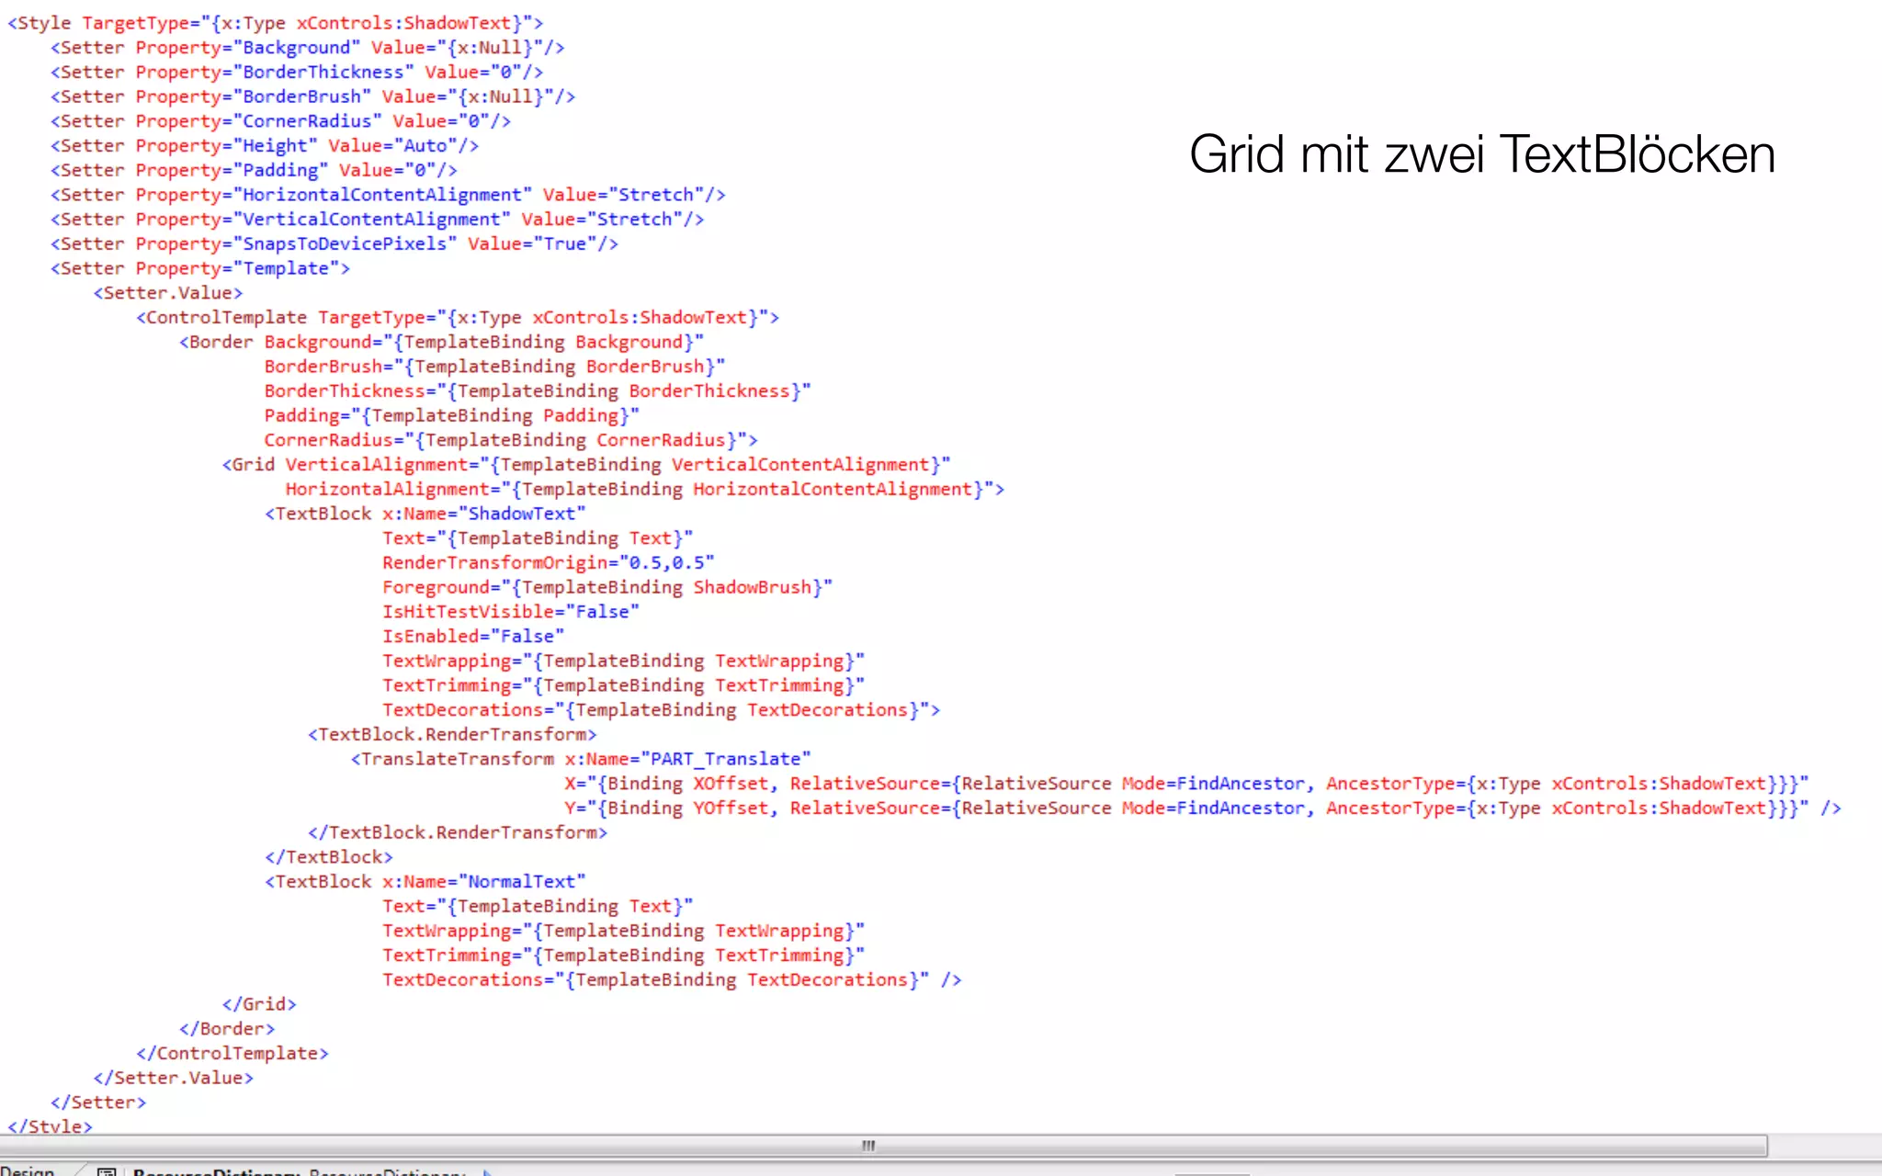The width and height of the screenshot is (1882, 1176).
Task: Select the Setter Property="CornerRadius" line
Action: 281,121
